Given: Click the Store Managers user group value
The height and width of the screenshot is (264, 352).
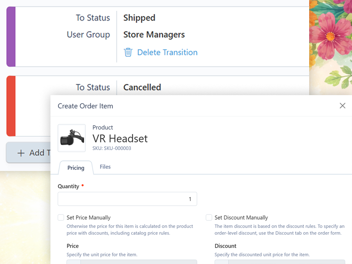Looking at the screenshot, I should [x=154, y=35].
